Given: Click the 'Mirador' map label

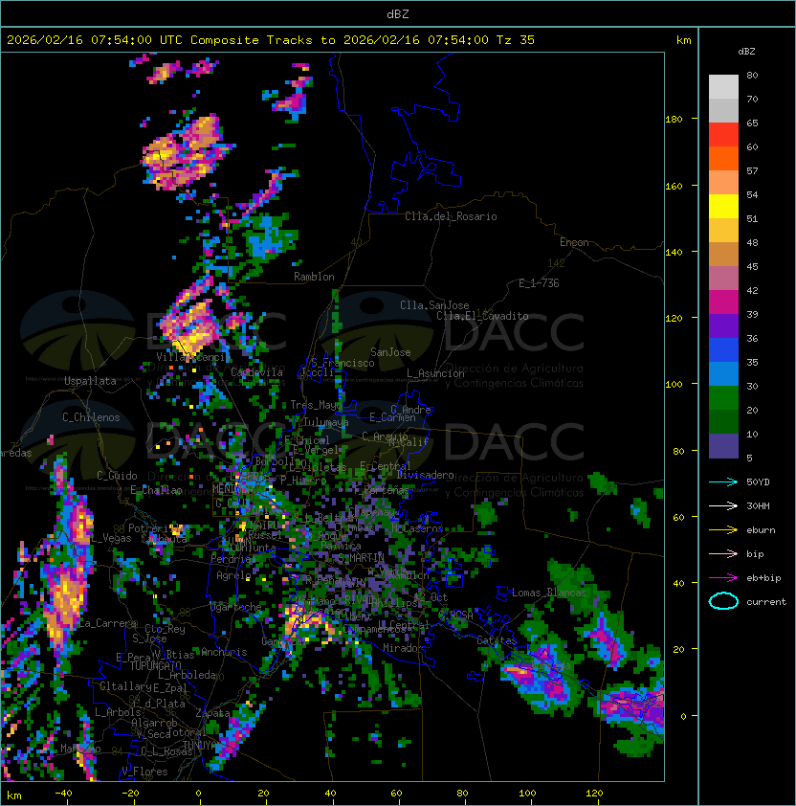Looking at the screenshot, I should 403,648.
